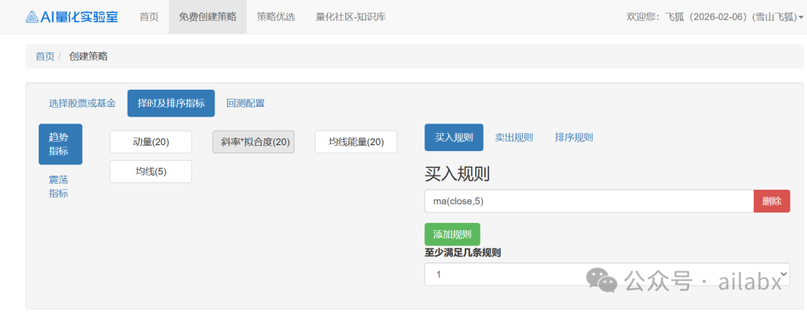
Task: Click the AI量化实验室 logo
Action: click(72, 16)
